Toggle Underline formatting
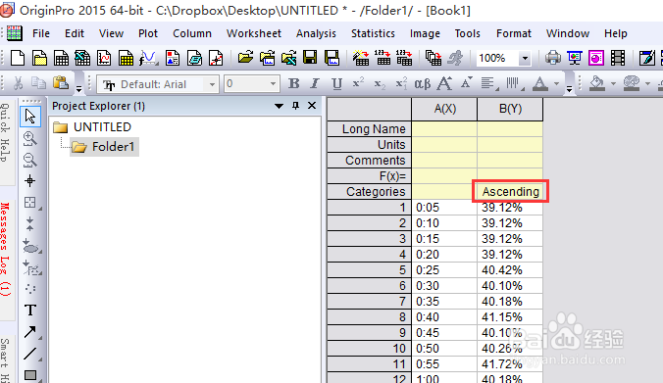 tap(336, 84)
